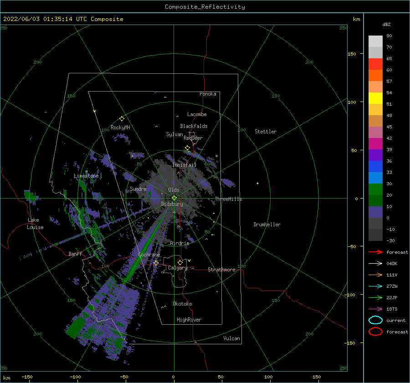Screen dimensions: 410x383
Task: Click the Lacombe city label
Action: [x=197, y=114]
